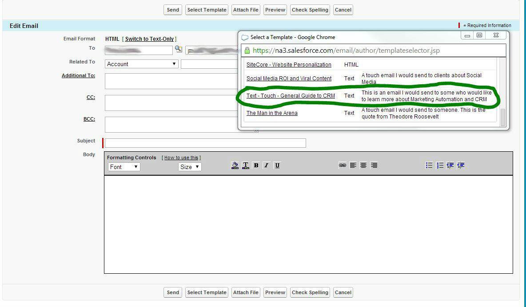Click the Check Spelling button
The height and width of the screenshot is (307, 526).
click(310, 9)
